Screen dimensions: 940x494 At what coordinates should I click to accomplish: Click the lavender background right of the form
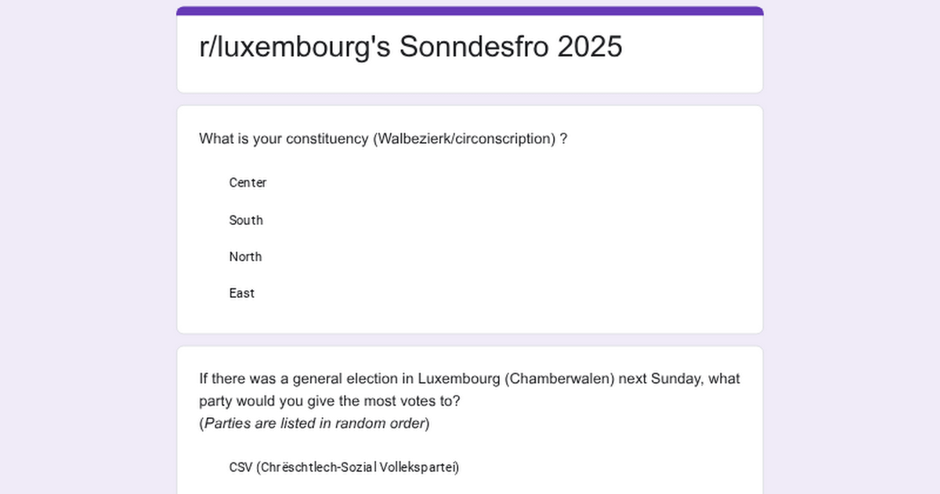point(852,235)
